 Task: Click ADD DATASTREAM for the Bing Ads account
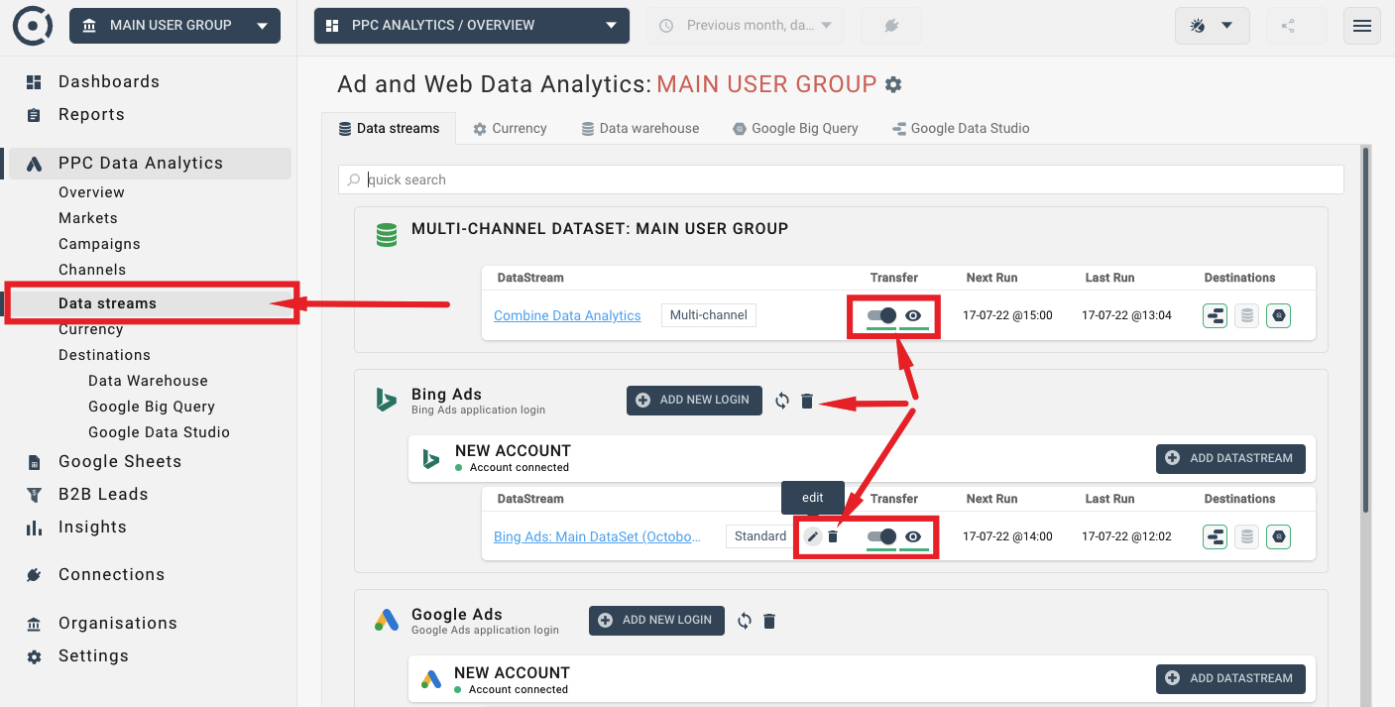pyautogui.click(x=1230, y=458)
